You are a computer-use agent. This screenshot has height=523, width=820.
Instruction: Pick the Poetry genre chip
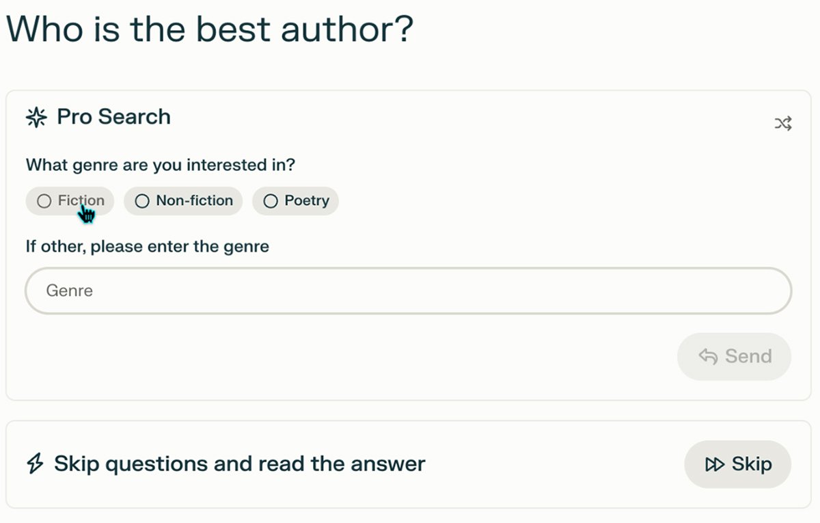(x=295, y=201)
